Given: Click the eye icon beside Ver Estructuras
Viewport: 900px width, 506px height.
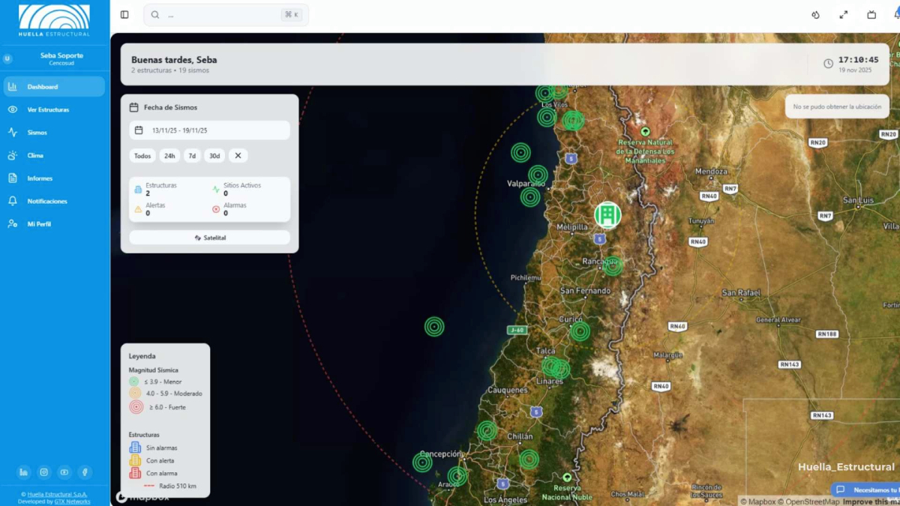Looking at the screenshot, I should pos(13,109).
